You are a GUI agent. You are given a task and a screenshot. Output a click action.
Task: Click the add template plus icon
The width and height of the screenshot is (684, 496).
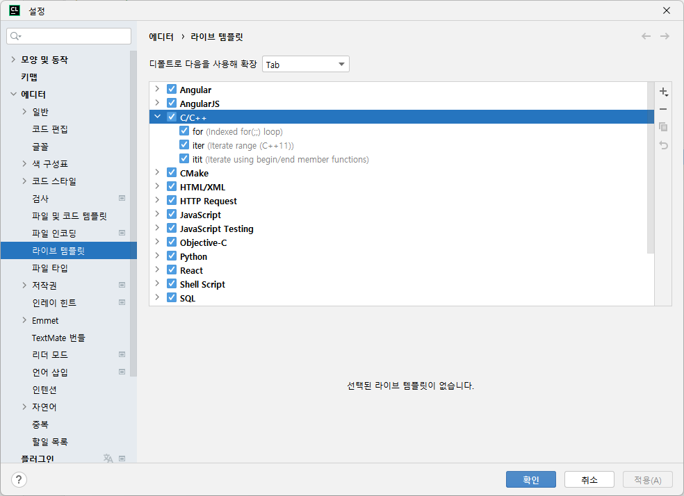tap(664, 92)
